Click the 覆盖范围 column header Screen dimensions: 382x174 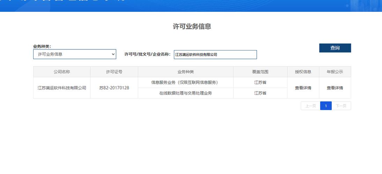(260, 72)
